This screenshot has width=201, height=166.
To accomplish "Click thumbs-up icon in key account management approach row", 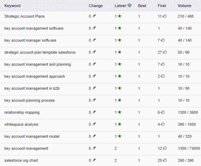I will (163, 76).
